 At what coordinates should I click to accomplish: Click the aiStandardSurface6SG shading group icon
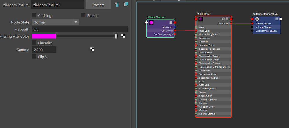click(257, 19)
